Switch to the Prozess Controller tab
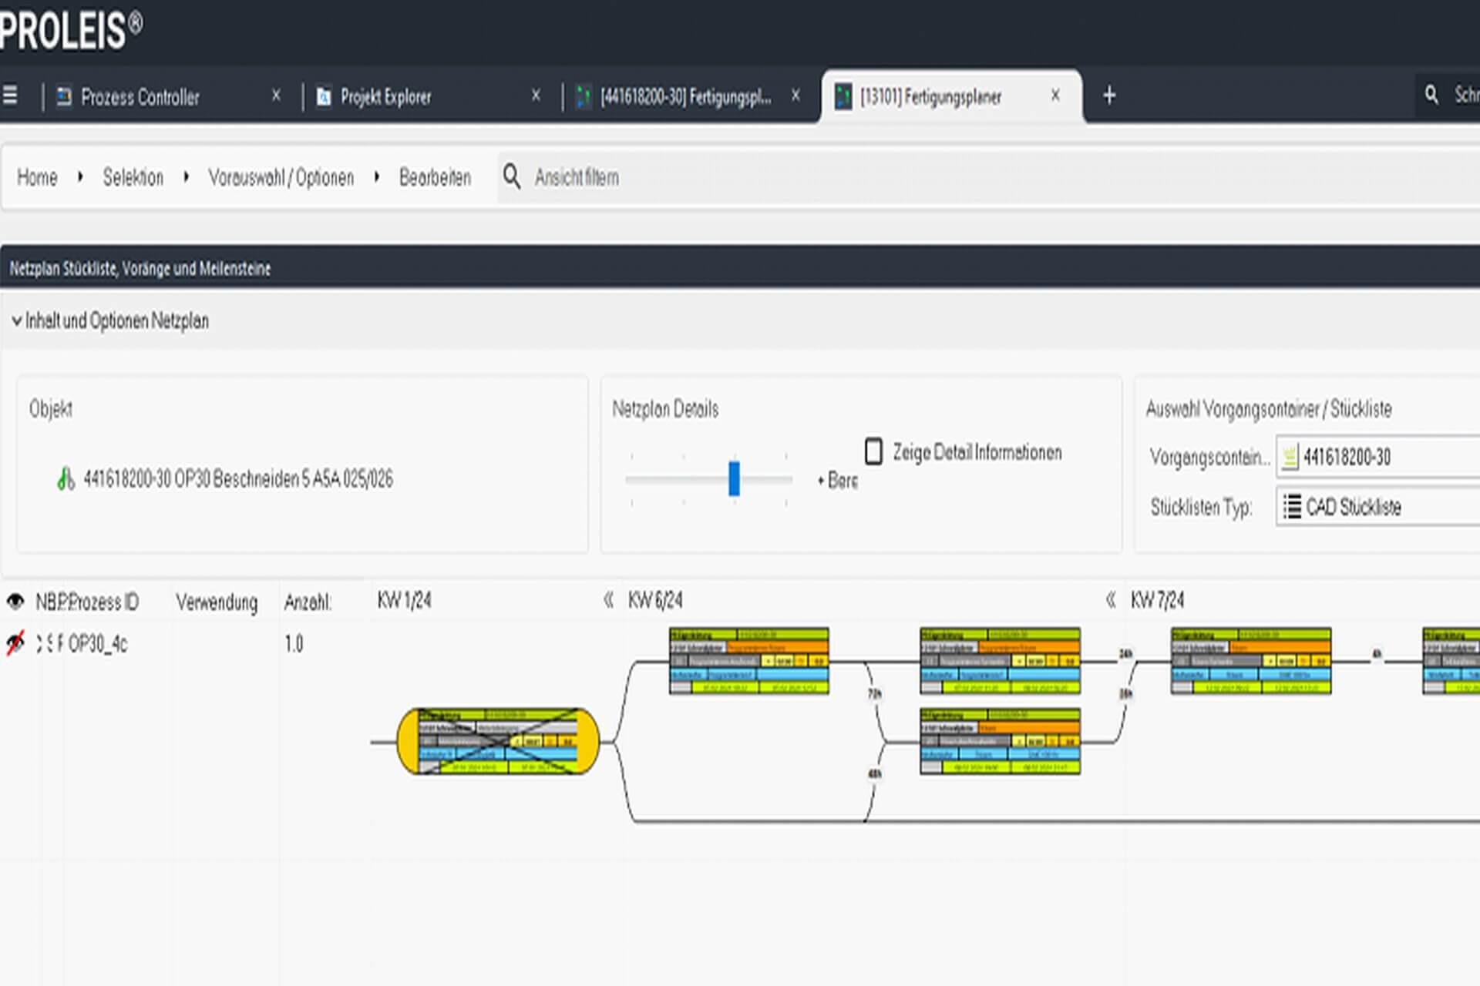 click(x=140, y=97)
